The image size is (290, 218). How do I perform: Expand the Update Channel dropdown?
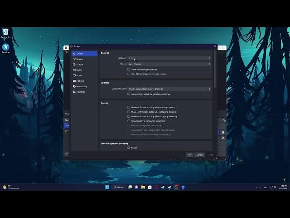169,89
